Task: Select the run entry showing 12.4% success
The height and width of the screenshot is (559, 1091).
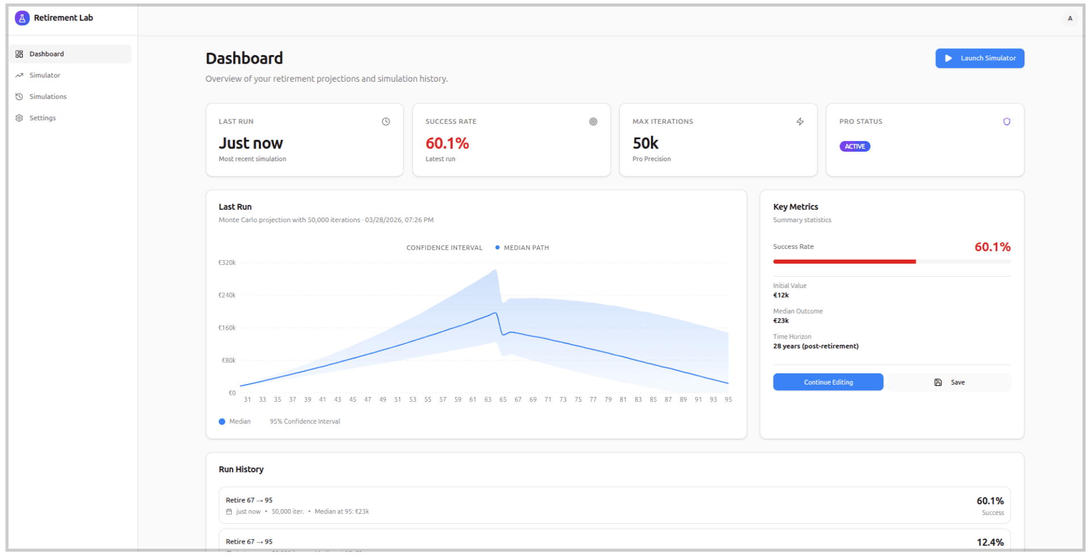Action: point(614,543)
